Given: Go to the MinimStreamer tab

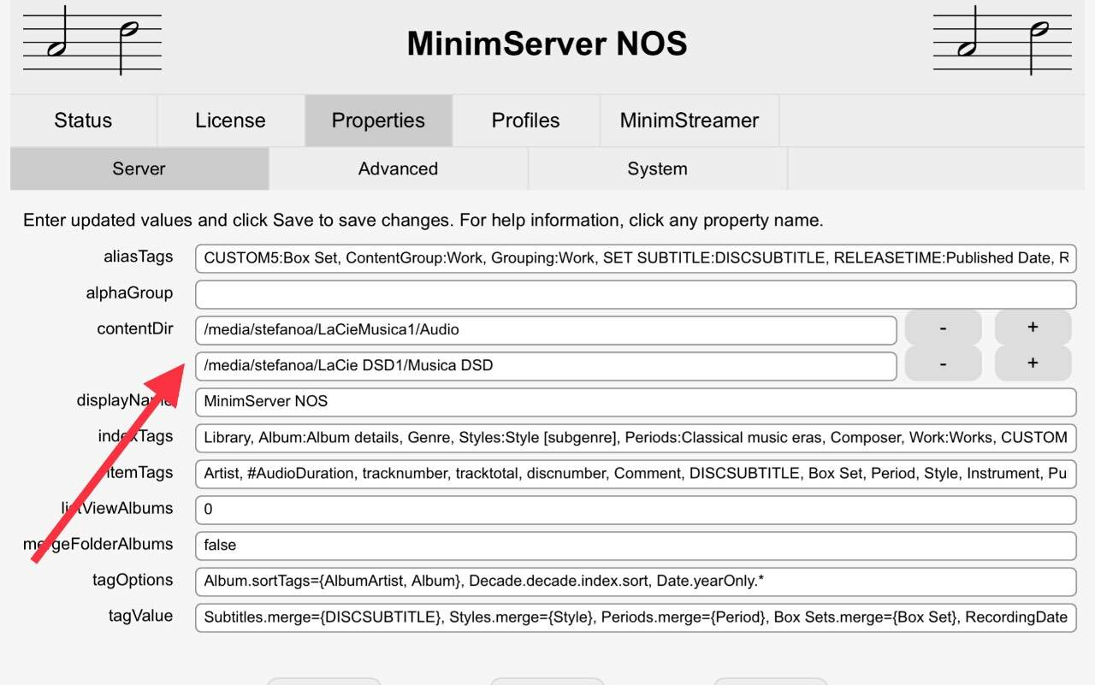Looking at the screenshot, I should [689, 121].
